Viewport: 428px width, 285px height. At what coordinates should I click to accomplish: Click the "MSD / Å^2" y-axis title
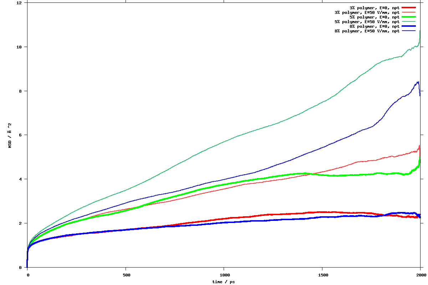pos(10,135)
